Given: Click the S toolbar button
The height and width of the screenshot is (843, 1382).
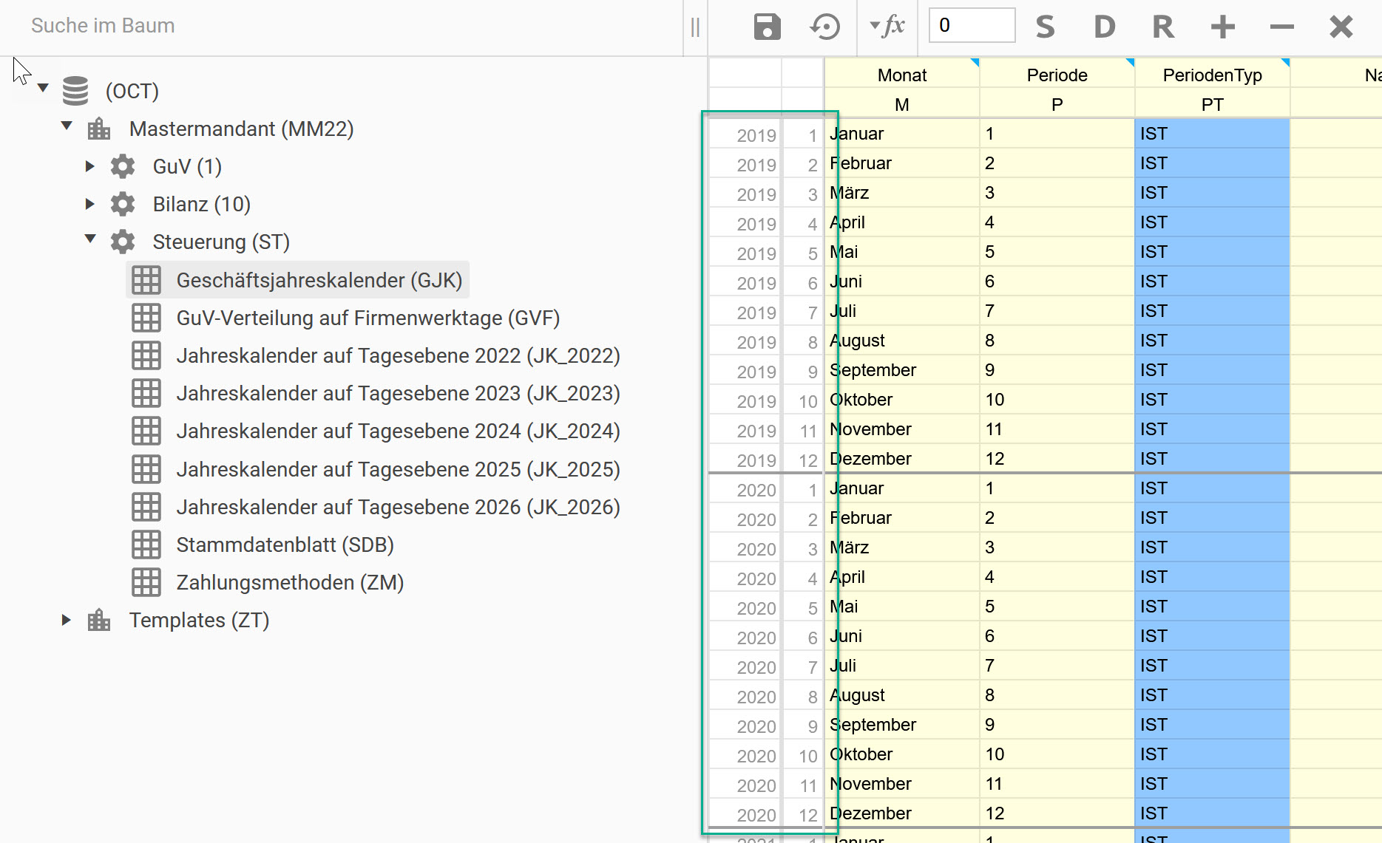Looking at the screenshot, I should pos(1045,27).
